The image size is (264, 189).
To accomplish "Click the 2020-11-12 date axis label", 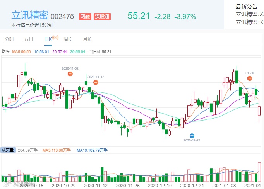I will tap(96, 186).
